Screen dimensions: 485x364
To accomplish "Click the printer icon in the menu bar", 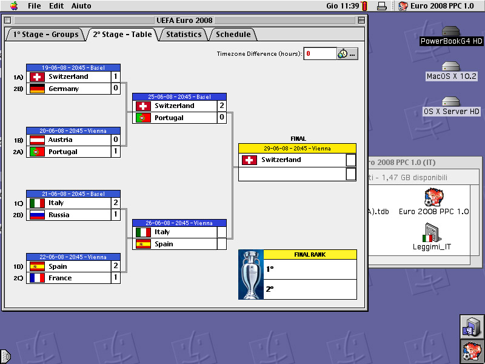I will click(382, 6).
